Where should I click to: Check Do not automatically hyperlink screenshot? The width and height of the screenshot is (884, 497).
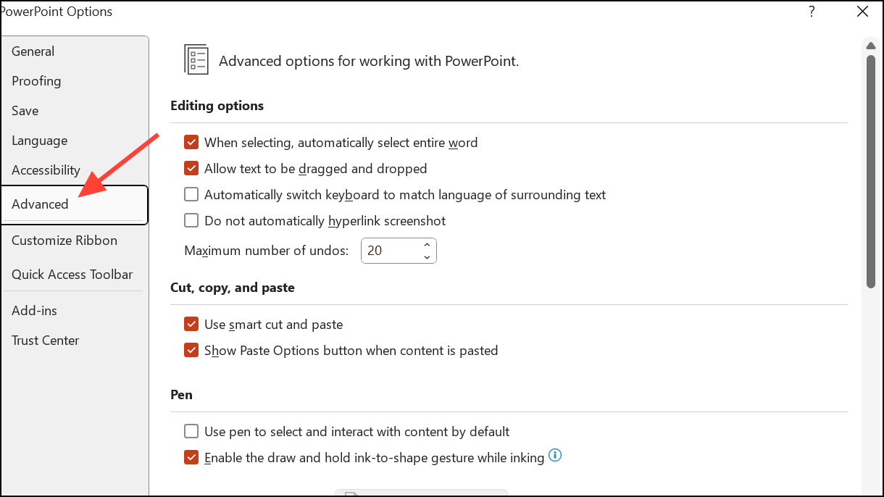[x=191, y=221]
